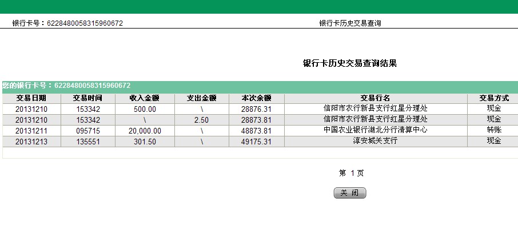This screenshot has height=230, width=518.
Task: Select the 转账 transaction method cell
Action: click(x=493, y=130)
